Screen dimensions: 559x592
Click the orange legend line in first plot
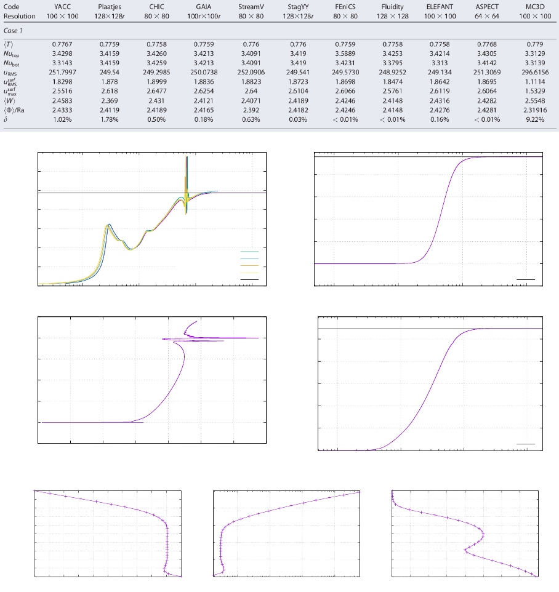click(249, 265)
